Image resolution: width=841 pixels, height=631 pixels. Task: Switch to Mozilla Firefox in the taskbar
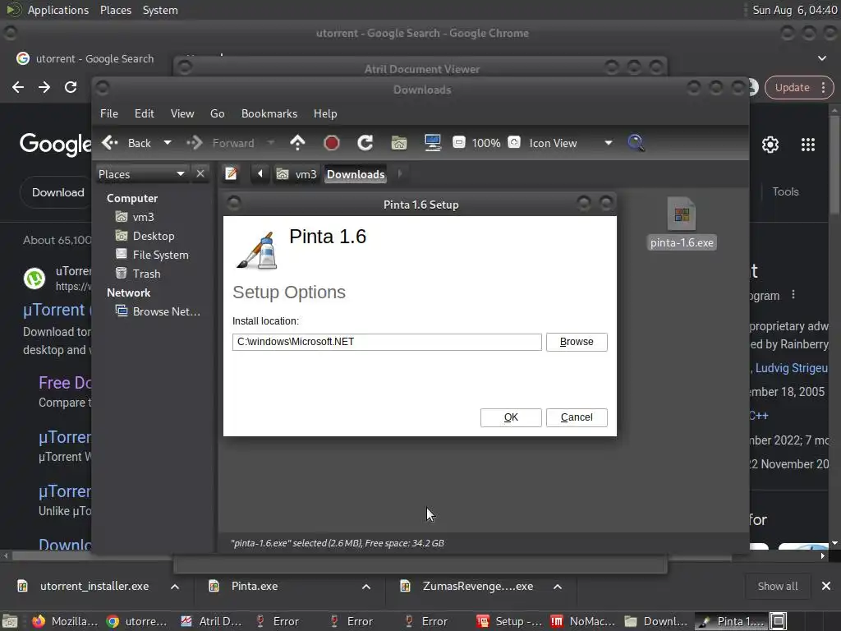pos(64,621)
